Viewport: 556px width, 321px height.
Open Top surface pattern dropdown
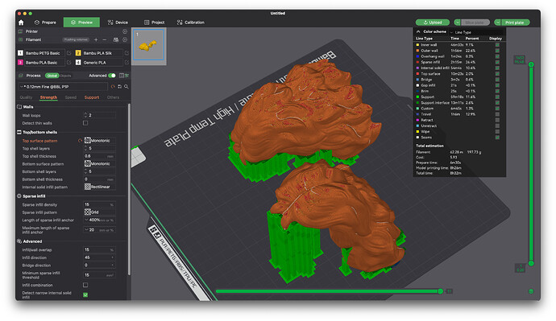pos(100,141)
